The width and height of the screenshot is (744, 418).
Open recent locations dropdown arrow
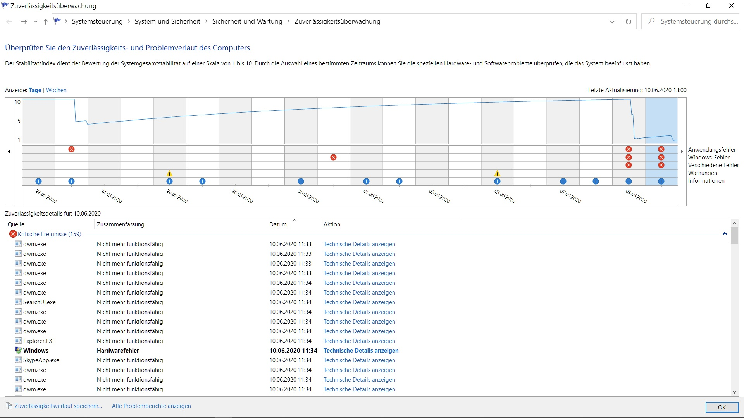36,22
